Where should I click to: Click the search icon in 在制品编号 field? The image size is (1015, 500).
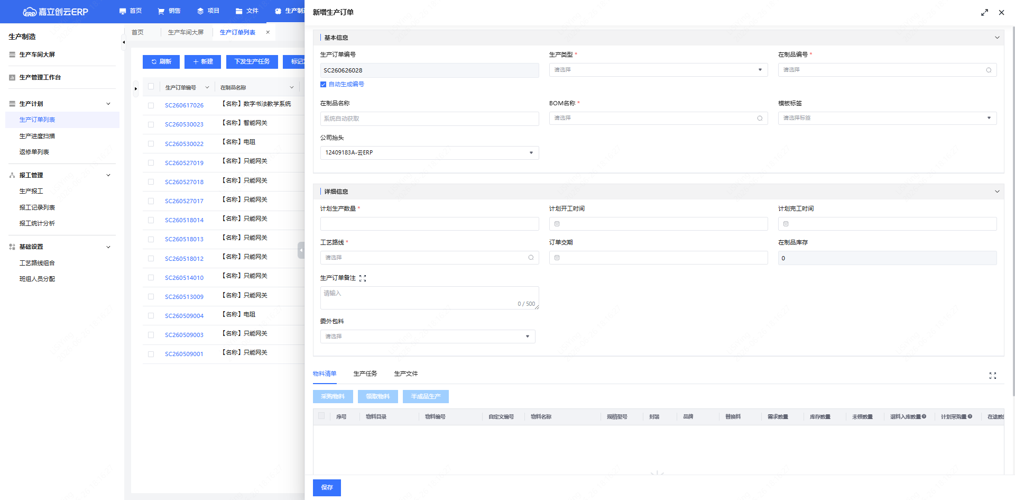[x=989, y=70]
